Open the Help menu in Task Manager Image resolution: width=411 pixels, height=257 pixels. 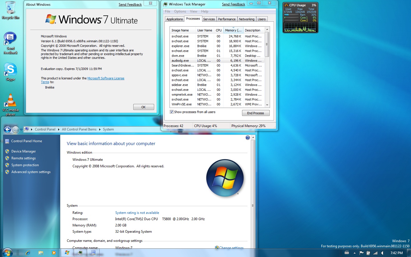coord(205,11)
